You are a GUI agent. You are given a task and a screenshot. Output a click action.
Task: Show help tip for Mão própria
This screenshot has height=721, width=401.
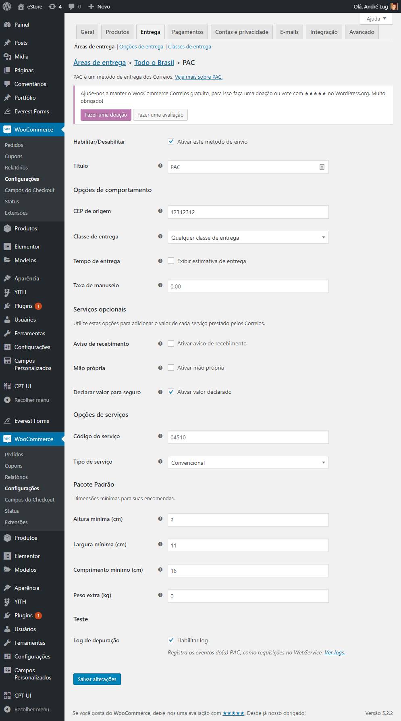tap(160, 368)
